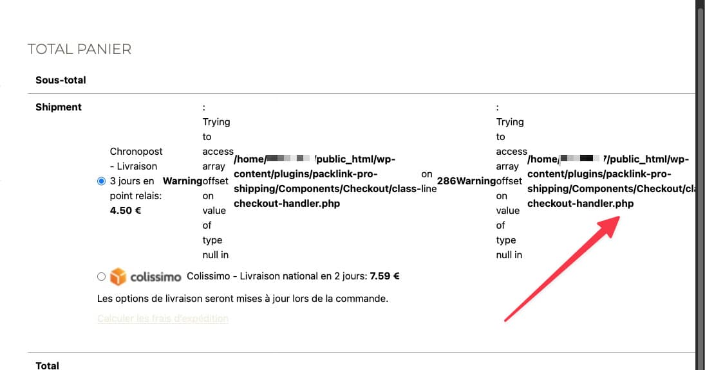This screenshot has height=370, width=705.
Task: Click the first 'checkout-handler.php' file path
Action: click(x=287, y=204)
